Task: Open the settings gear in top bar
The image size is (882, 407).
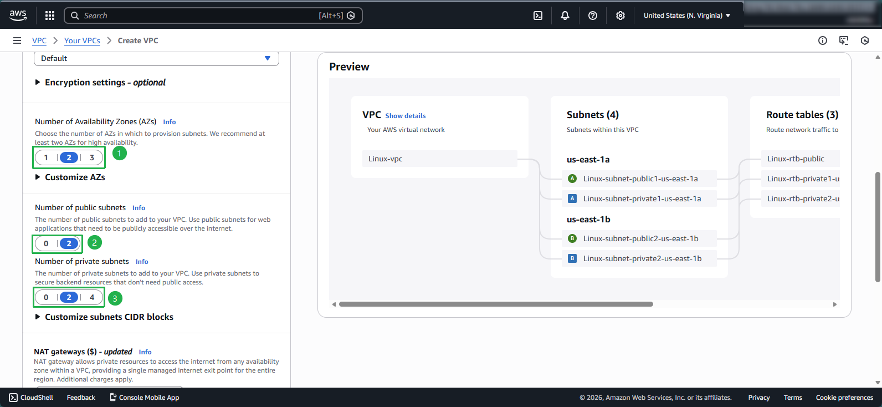Action: coord(621,16)
